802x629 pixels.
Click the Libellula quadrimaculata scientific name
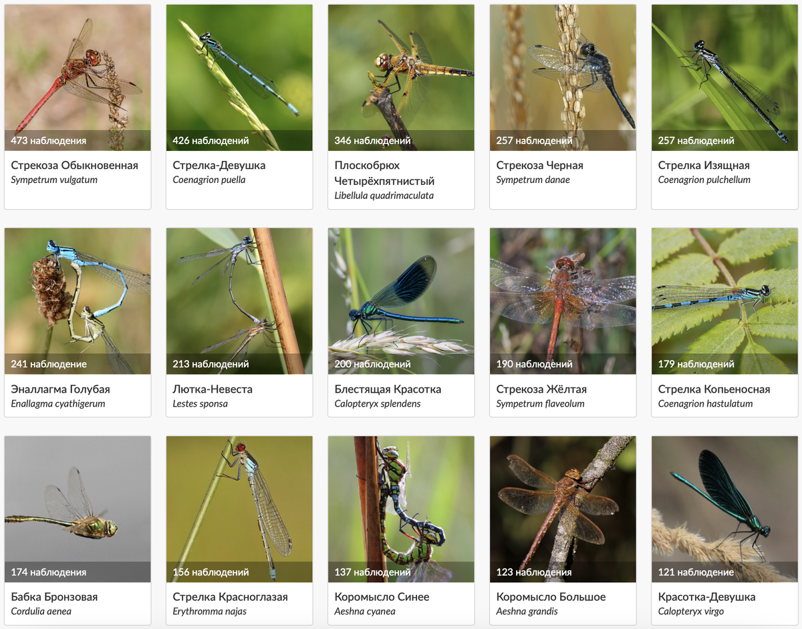384,196
